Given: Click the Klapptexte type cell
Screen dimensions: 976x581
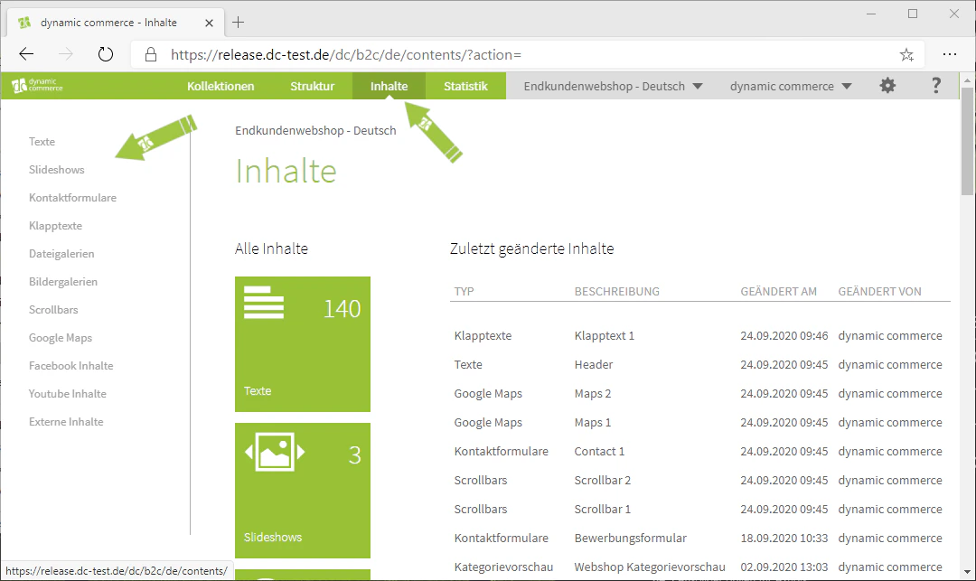Looking at the screenshot, I should tap(483, 335).
